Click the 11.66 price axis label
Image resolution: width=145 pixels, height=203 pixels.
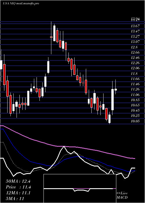pos(135,79)
